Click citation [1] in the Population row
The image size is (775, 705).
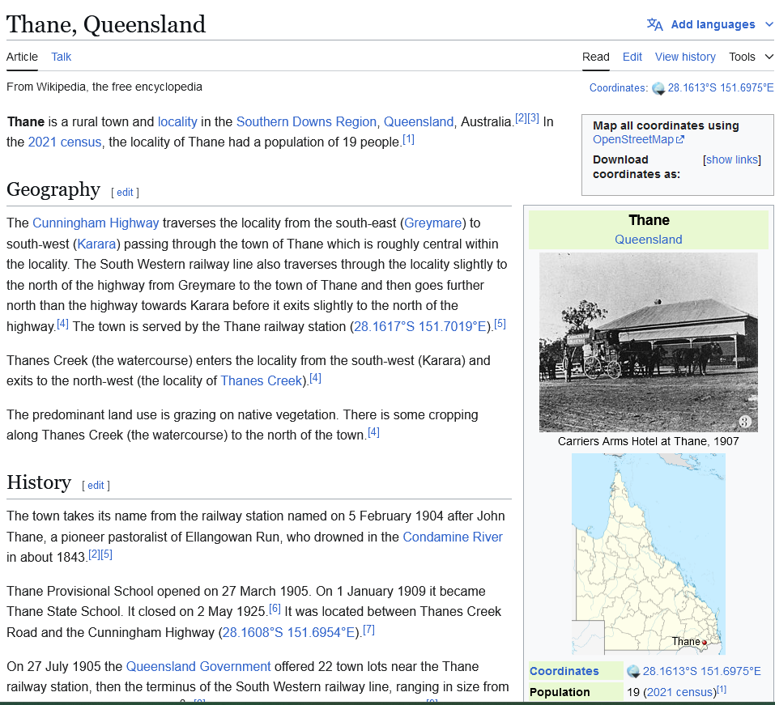click(722, 689)
